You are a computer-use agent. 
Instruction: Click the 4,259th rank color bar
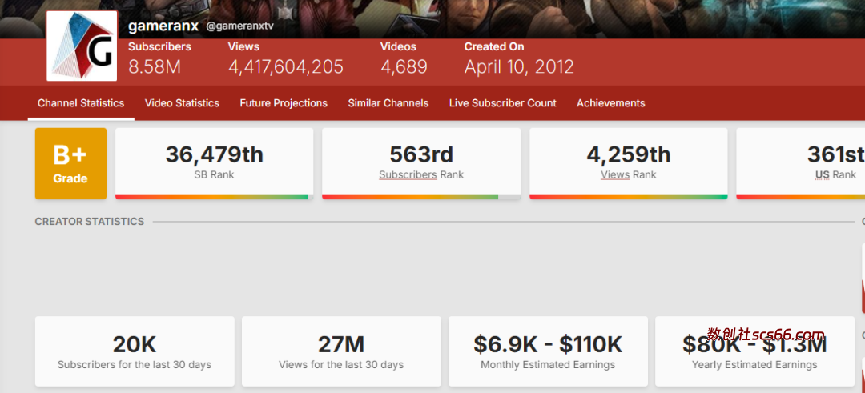[x=628, y=197]
